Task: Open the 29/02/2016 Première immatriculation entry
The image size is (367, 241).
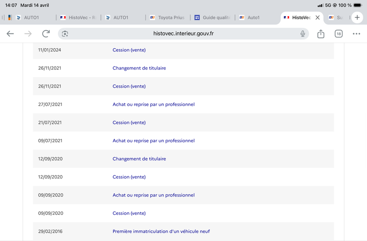Action: [161, 231]
